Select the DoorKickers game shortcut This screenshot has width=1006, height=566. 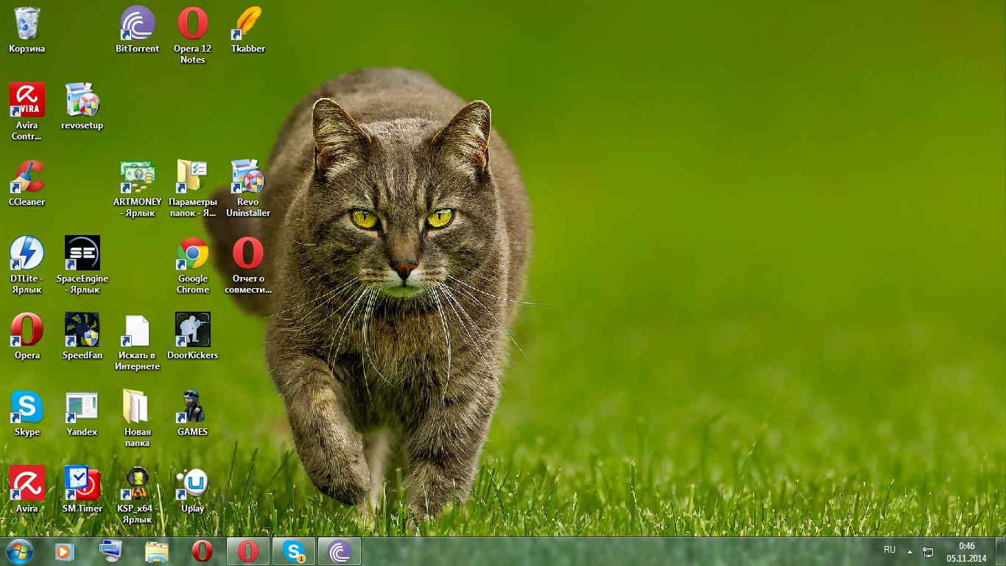pyautogui.click(x=193, y=337)
